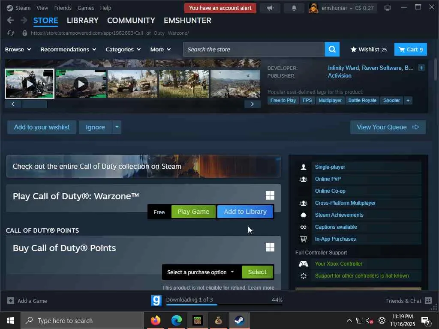The width and height of the screenshot is (439, 329).
Task: Open the Multiplayer tag
Action: click(330, 100)
